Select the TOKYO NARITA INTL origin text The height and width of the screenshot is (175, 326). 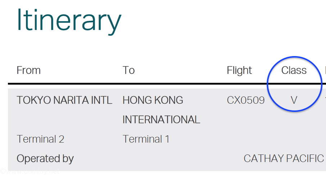64,100
